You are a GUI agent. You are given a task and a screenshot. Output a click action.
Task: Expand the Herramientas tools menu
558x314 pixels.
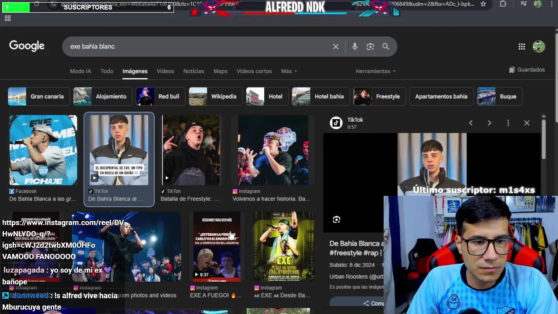click(375, 71)
